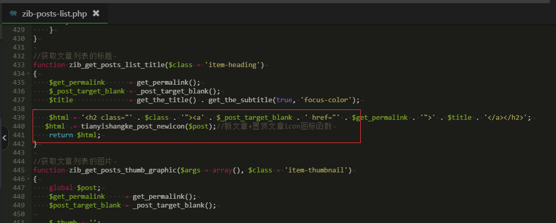This screenshot has width=556, height=223.
Task: Click function name zib_get_posts_thumb_graphic
Action: 122,170
